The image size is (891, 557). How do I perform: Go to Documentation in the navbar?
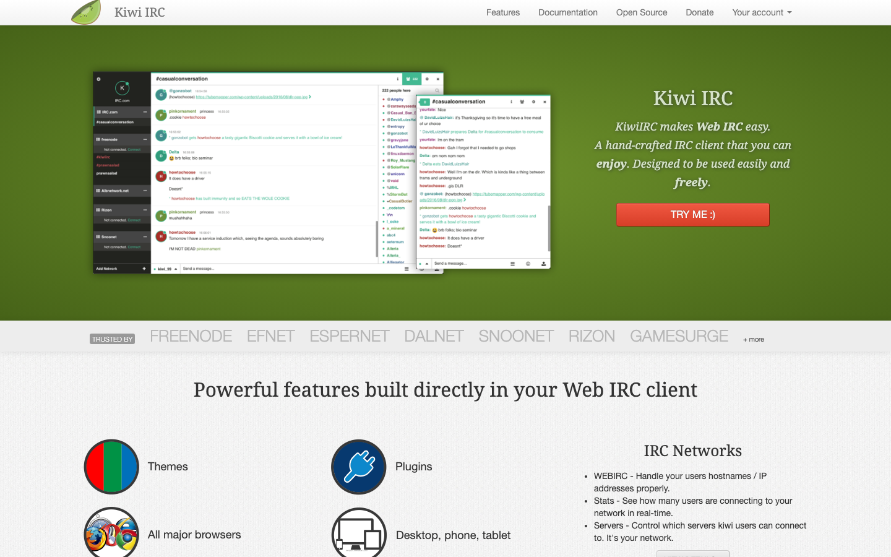[x=568, y=12]
